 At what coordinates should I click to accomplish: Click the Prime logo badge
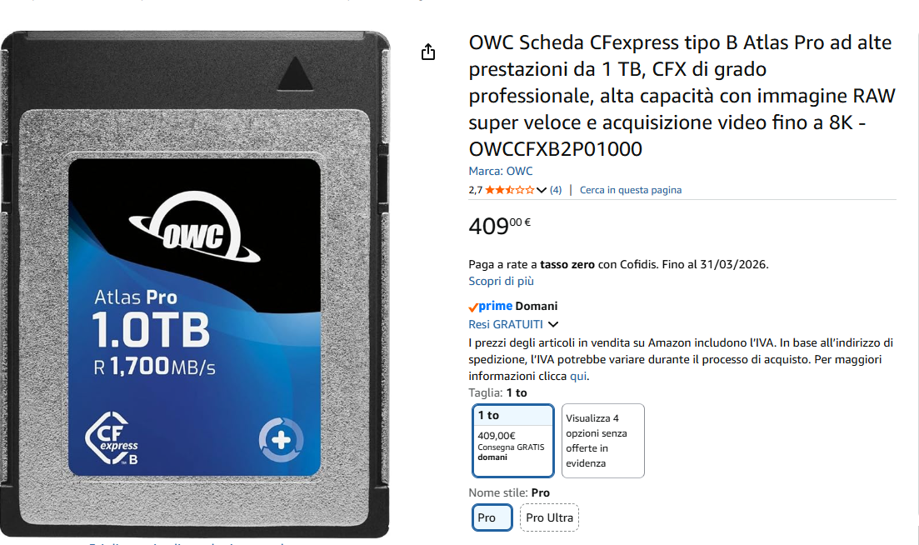[491, 306]
